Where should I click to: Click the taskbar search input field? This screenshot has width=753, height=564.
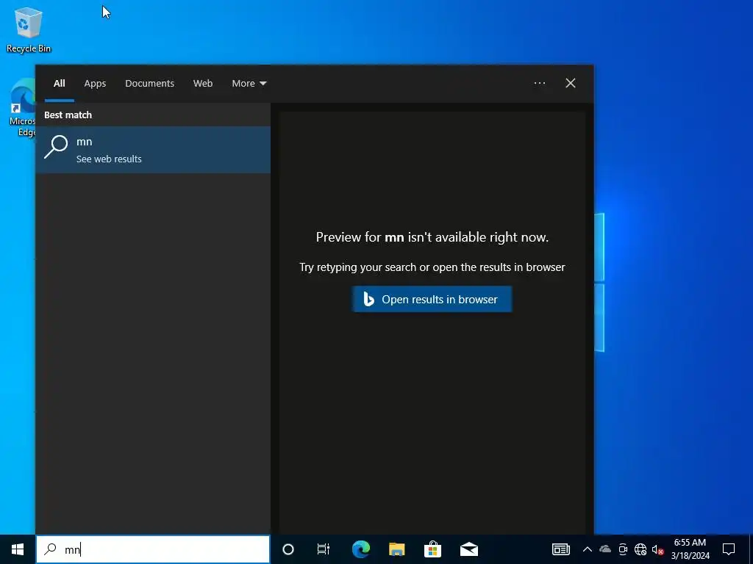(x=153, y=549)
